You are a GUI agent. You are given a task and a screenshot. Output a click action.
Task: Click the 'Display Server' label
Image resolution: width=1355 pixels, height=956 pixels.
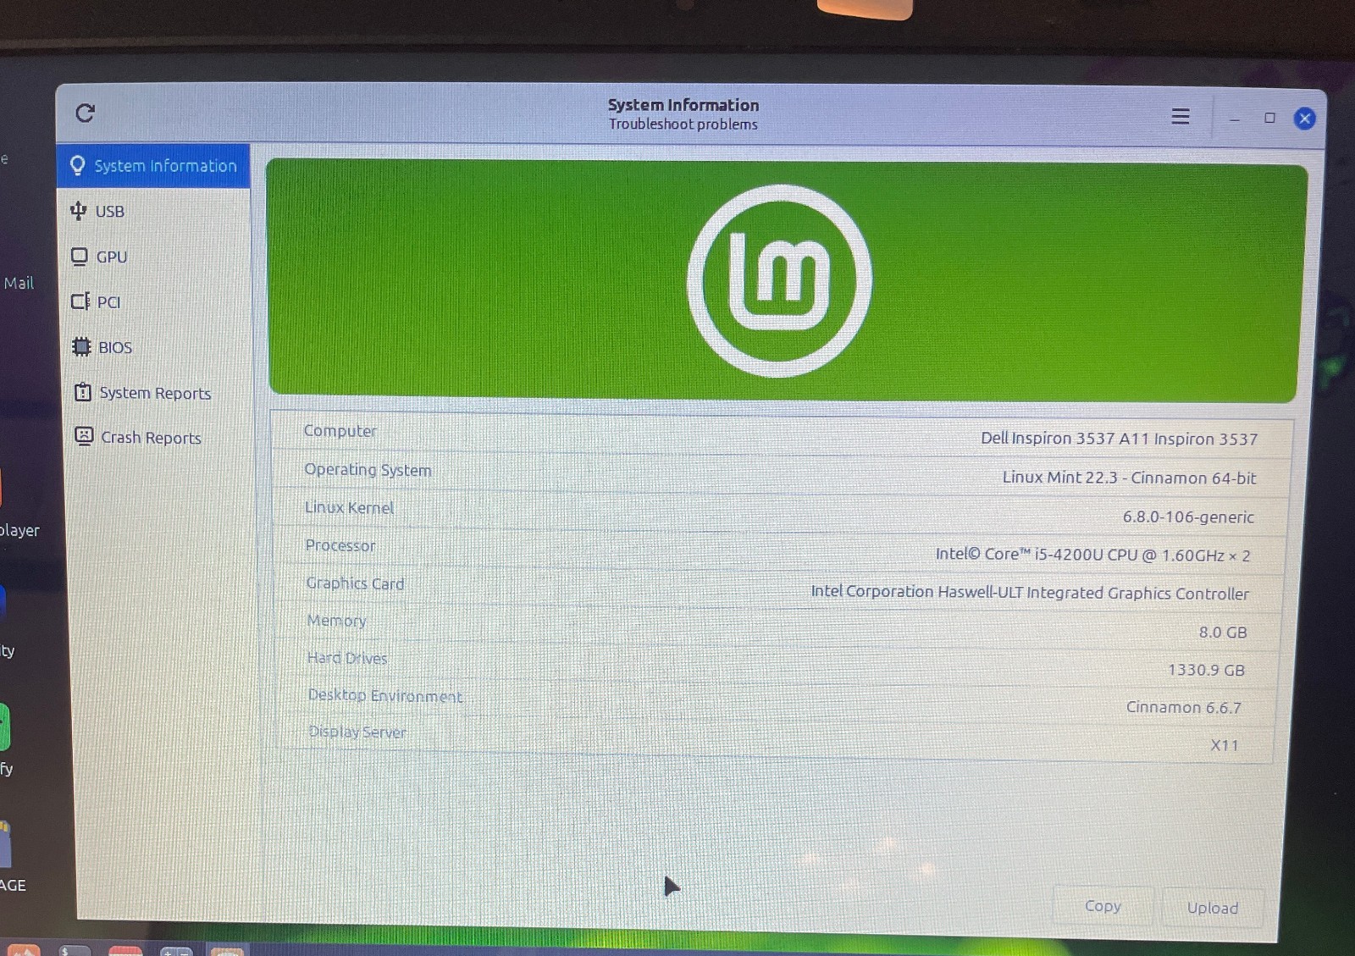click(x=357, y=732)
